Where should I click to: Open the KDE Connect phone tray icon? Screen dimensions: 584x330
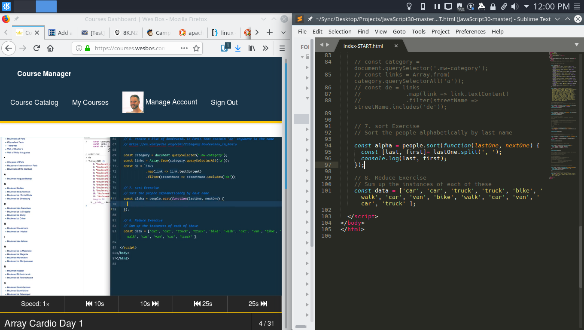423,6
